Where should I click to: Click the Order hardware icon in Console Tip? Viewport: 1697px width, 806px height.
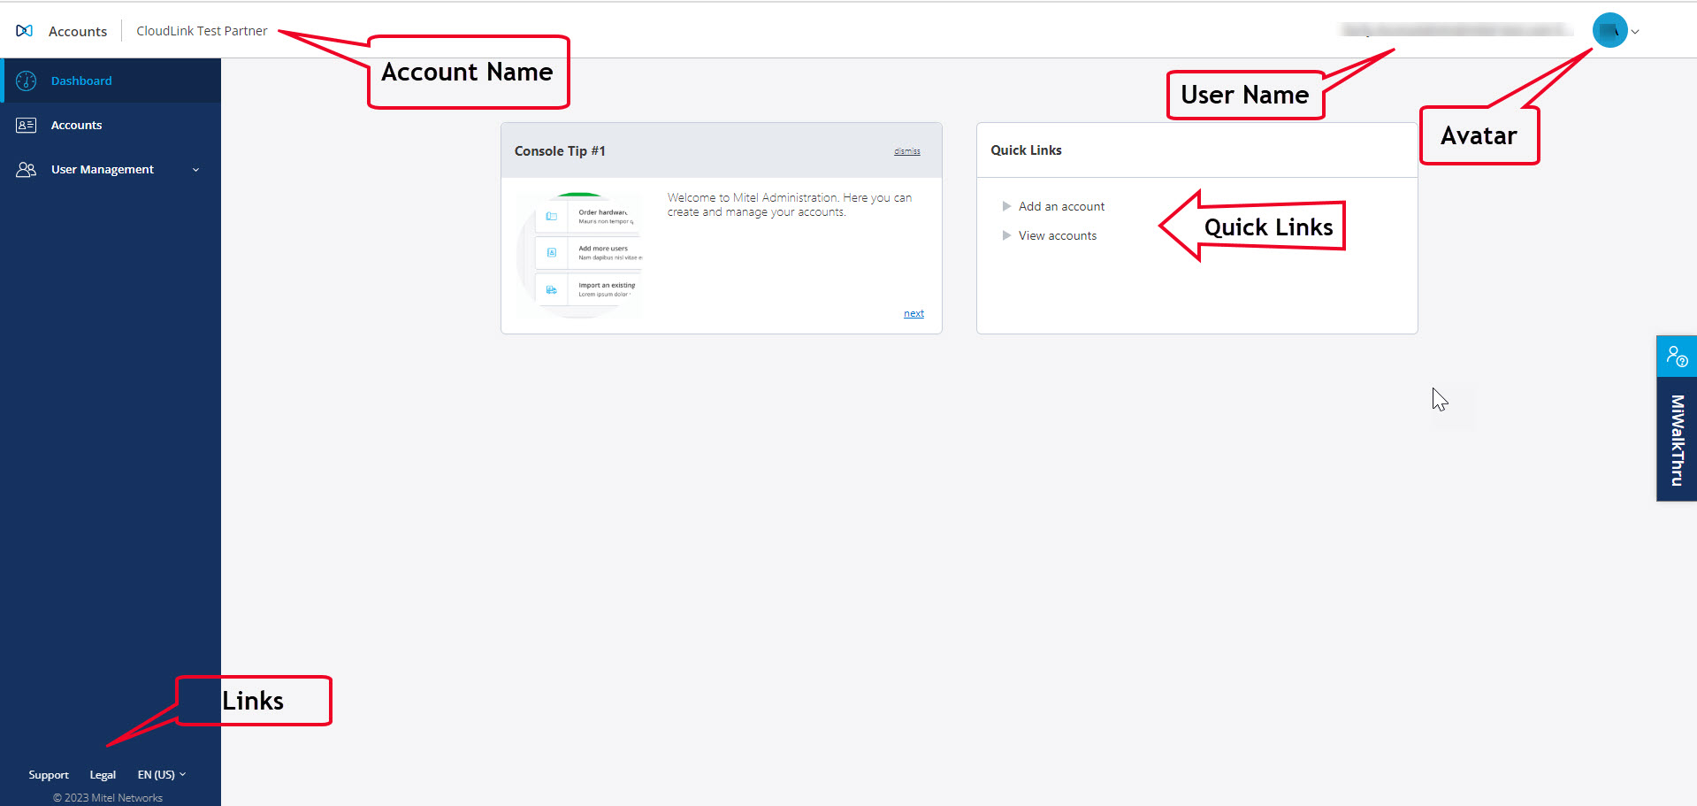552,216
